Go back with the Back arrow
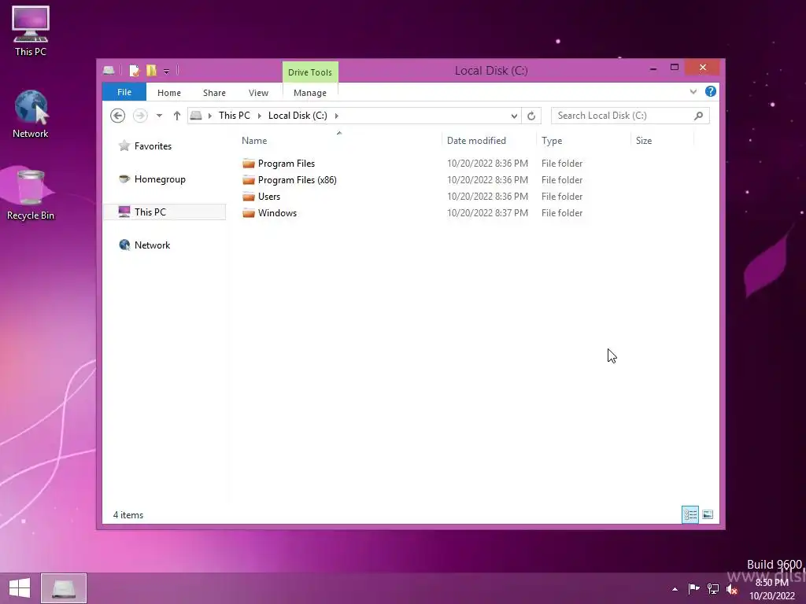The width and height of the screenshot is (806, 604). pos(118,116)
